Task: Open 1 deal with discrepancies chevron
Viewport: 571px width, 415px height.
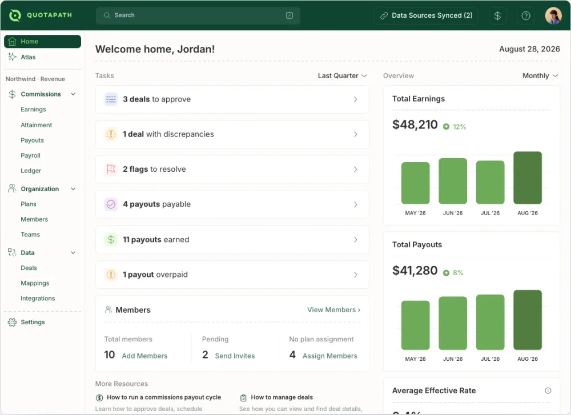Action: (355, 134)
